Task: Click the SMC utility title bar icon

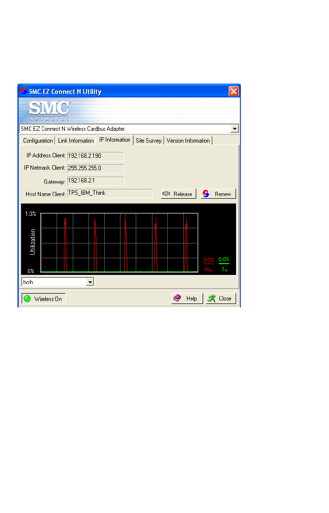Action: coord(23,91)
